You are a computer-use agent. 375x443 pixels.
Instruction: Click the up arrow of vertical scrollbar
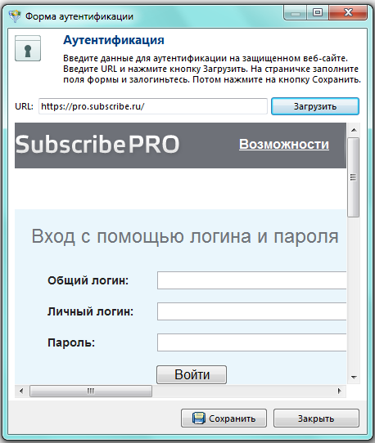click(354, 130)
